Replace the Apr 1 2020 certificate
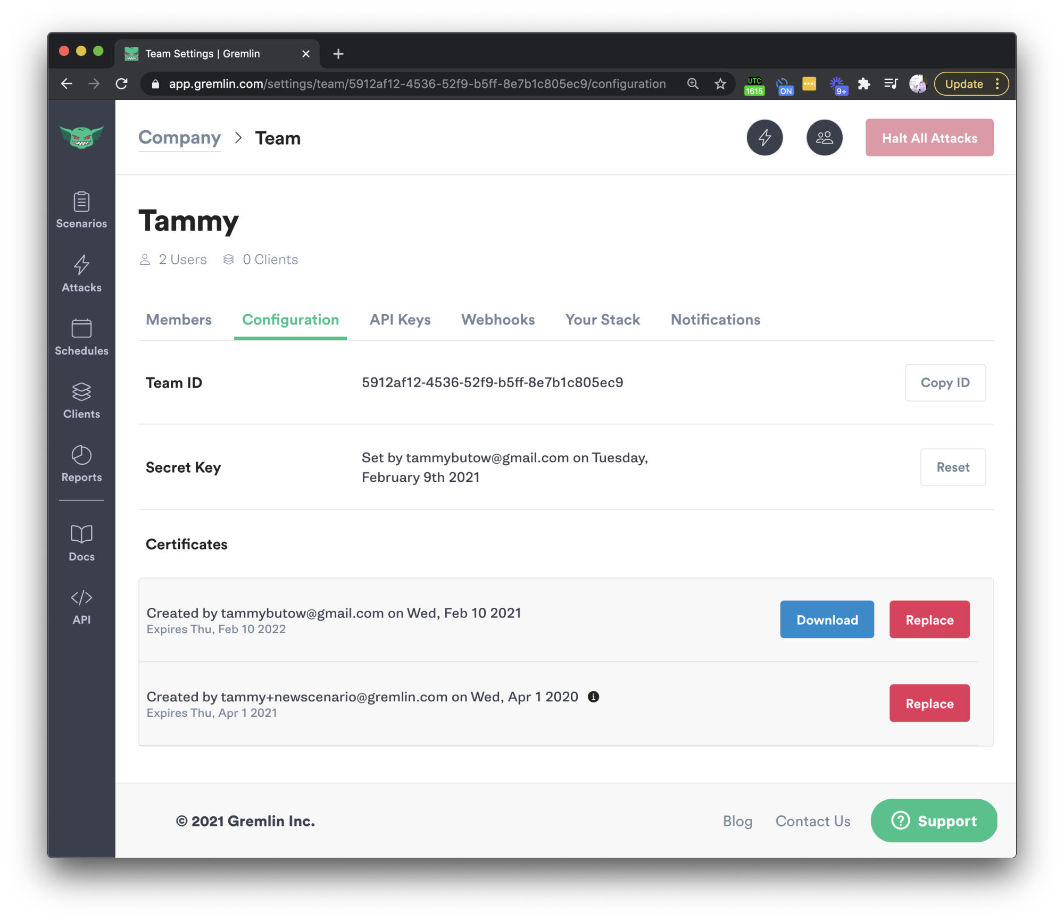Image resolution: width=1064 pixels, height=921 pixels. pyautogui.click(x=929, y=704)
